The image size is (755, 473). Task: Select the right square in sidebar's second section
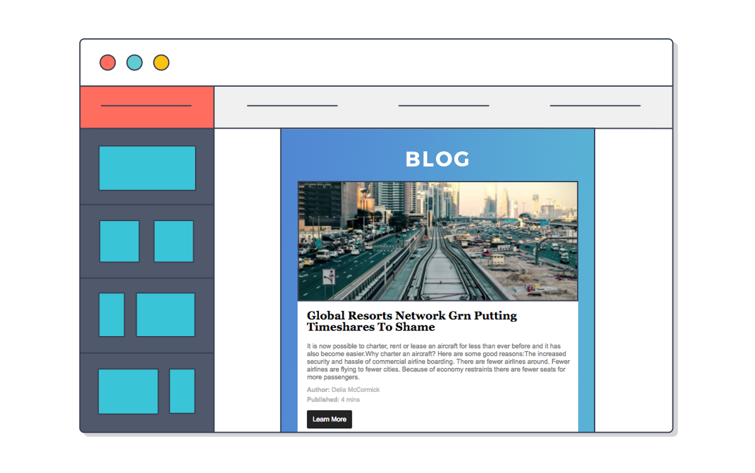pyautogui.click(x=174, y=241)
